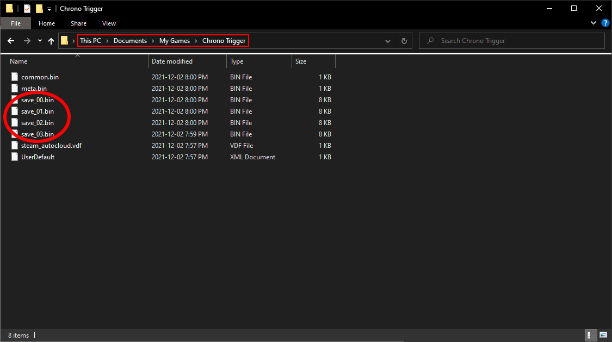This screenshot has width=612, height=342.
Task: Click Chrono Trigger in the breadcrumb path
Action: 224,41
